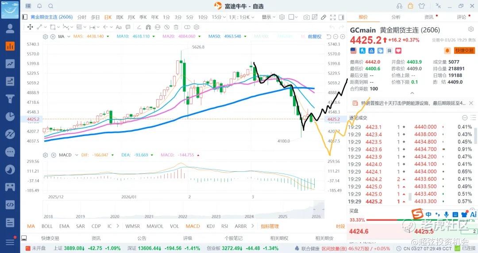This screenshot has height=253, width=478.
Task: Expand the 15分 interval dropdown
Action: [218, 17]
